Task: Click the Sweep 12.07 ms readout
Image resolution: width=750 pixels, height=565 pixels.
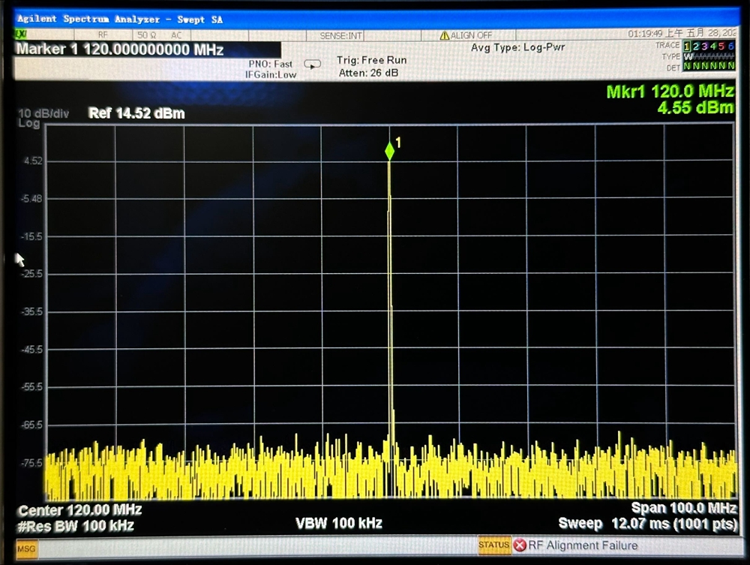Action: click(x=646, y=523)
